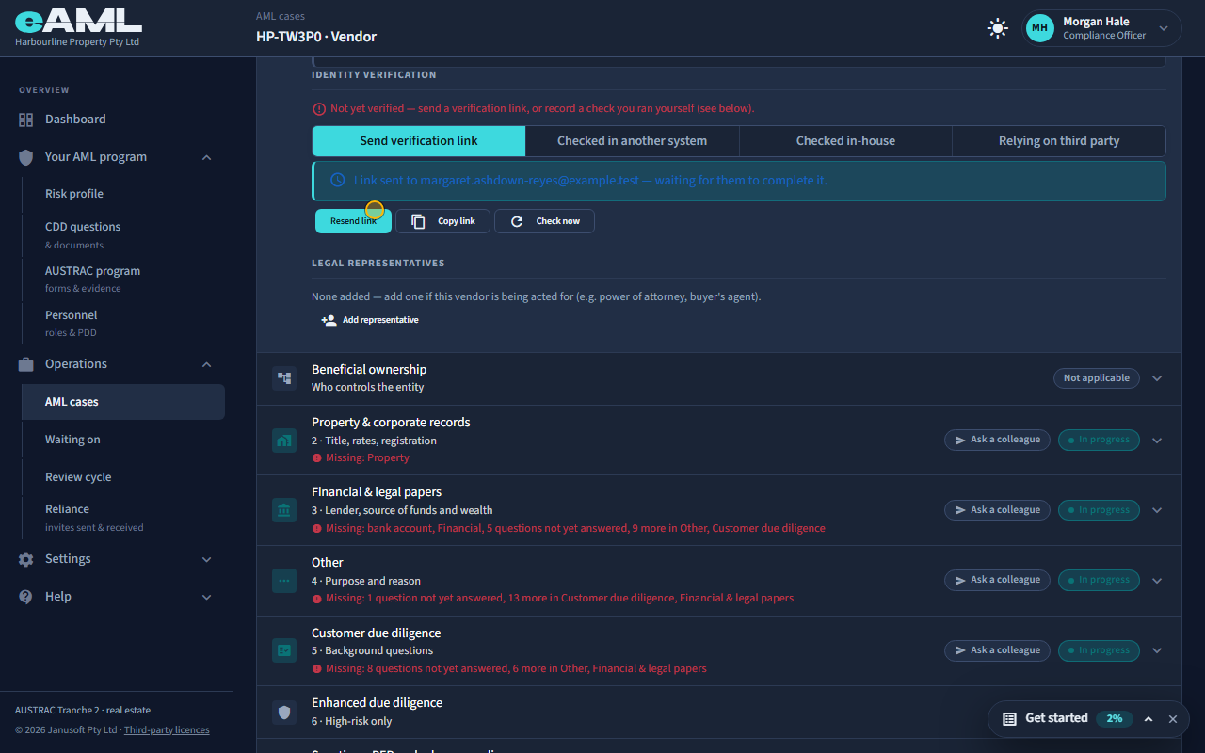Click the Check now button
The height and width of the screenshot is (753, 1205).
pos(544,221)
